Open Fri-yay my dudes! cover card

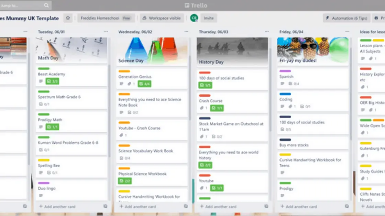[x=313, y=52]
